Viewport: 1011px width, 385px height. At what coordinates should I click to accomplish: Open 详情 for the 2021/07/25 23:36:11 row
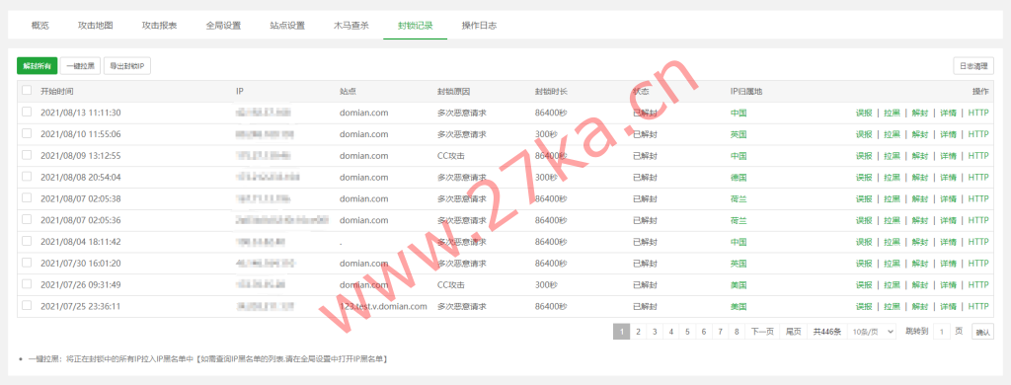(x=948, y=306)
